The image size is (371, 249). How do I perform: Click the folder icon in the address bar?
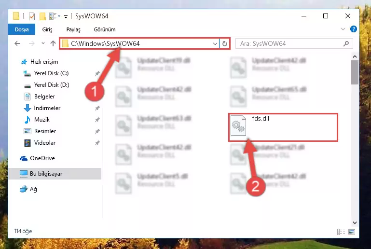pos(65,44)
